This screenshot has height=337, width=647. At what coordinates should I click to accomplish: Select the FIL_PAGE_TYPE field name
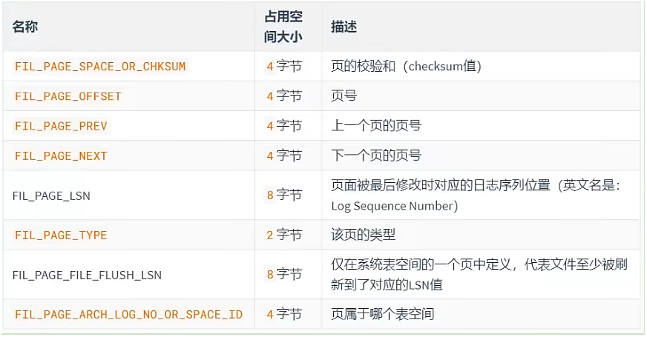click(x=61, y=236)
